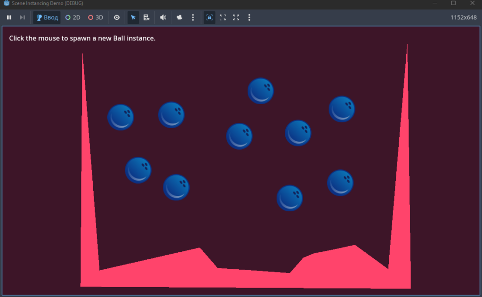Click the ball nearest the left wall
Image resolution: width=482 pixels, height=297 pixels.
pos(120,117)
